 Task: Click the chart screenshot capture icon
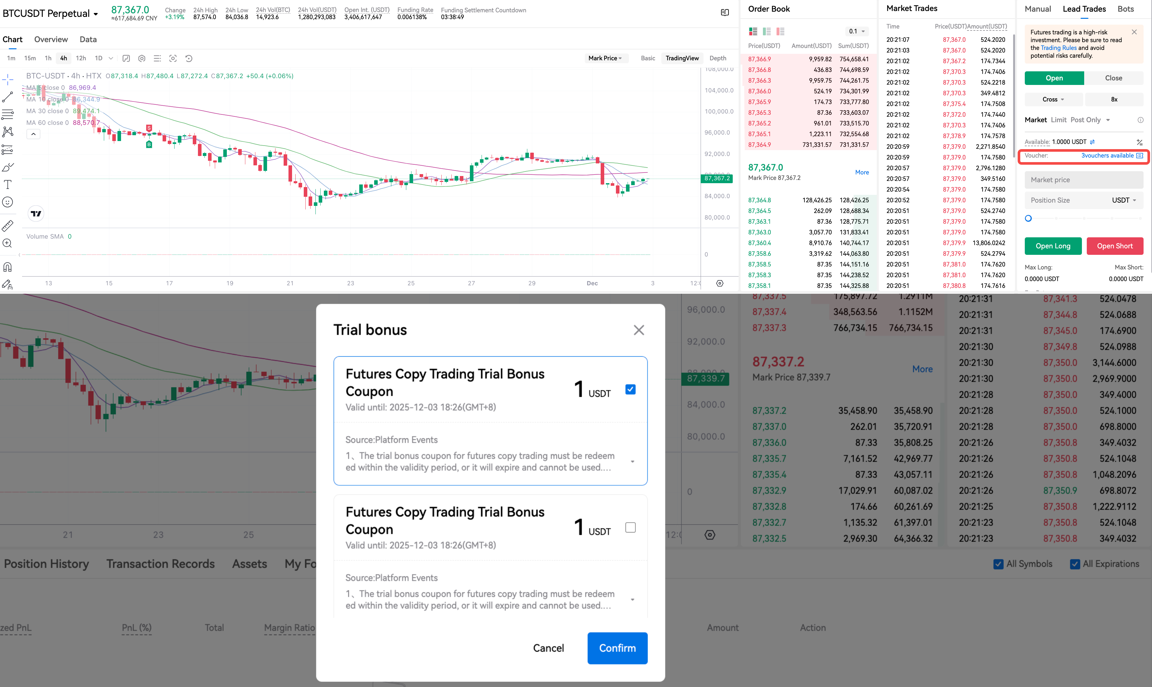(173, 58)
